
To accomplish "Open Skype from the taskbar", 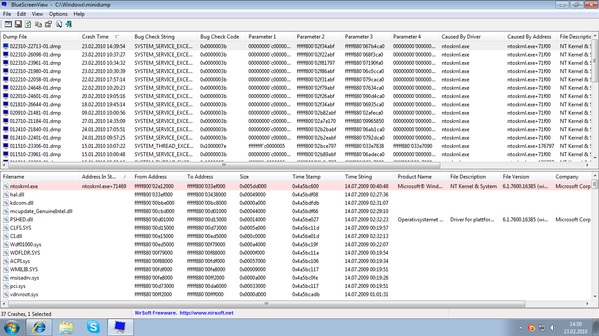I will [x=93, y=327].
